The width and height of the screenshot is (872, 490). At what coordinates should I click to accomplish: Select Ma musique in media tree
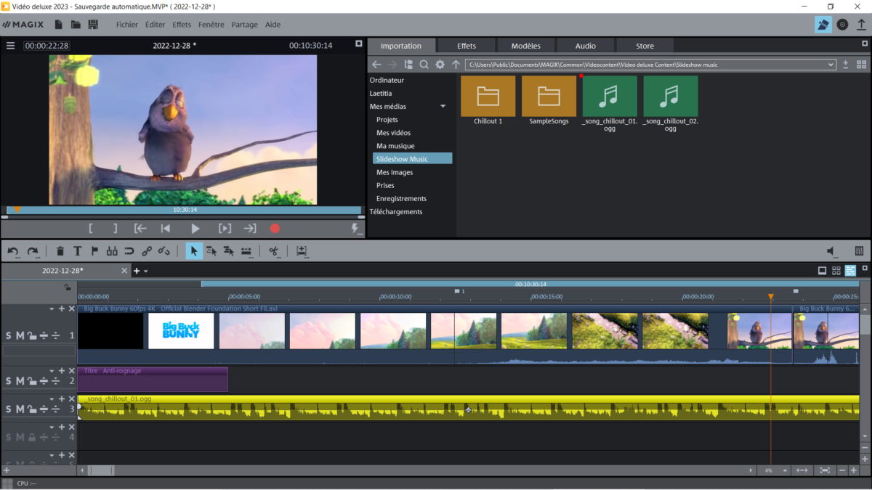(x=395, y=146)
